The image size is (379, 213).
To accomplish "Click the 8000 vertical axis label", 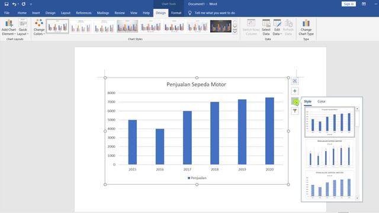I will (x=111, y=93).
